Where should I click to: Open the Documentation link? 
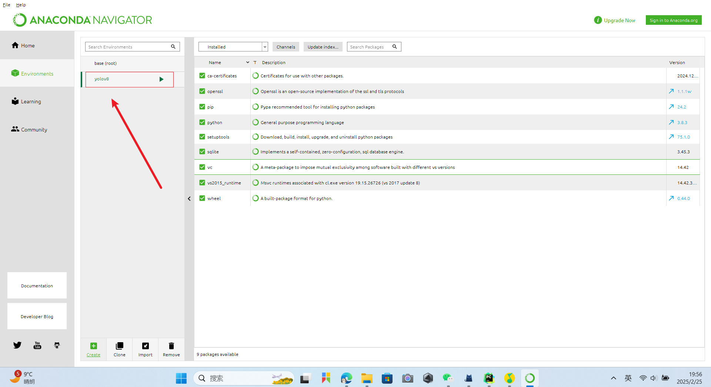pyautogui.click(x=37, y=286)
